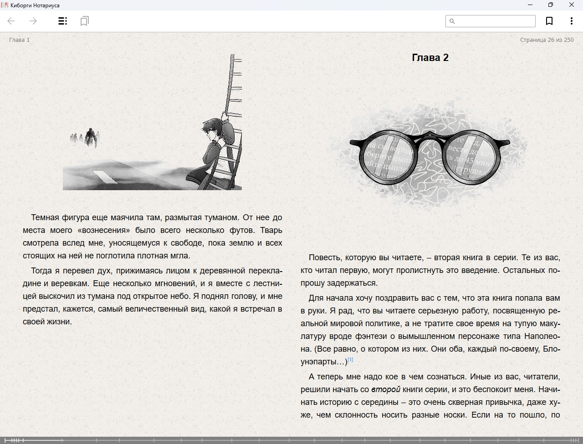Click the italic word второй
The width and height of the screenshot is (583, 444).
point(386,389)
